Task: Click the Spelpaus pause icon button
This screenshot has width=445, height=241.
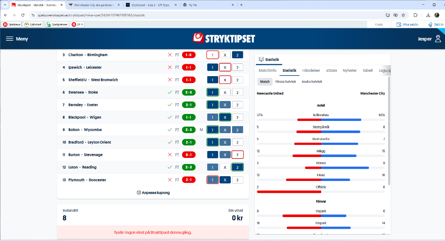Action: tap(6, 24)
